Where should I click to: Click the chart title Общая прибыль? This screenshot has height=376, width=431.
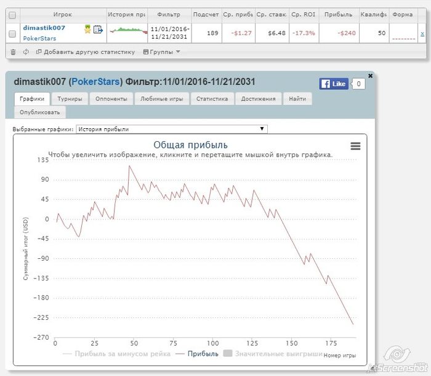(190, 145)
